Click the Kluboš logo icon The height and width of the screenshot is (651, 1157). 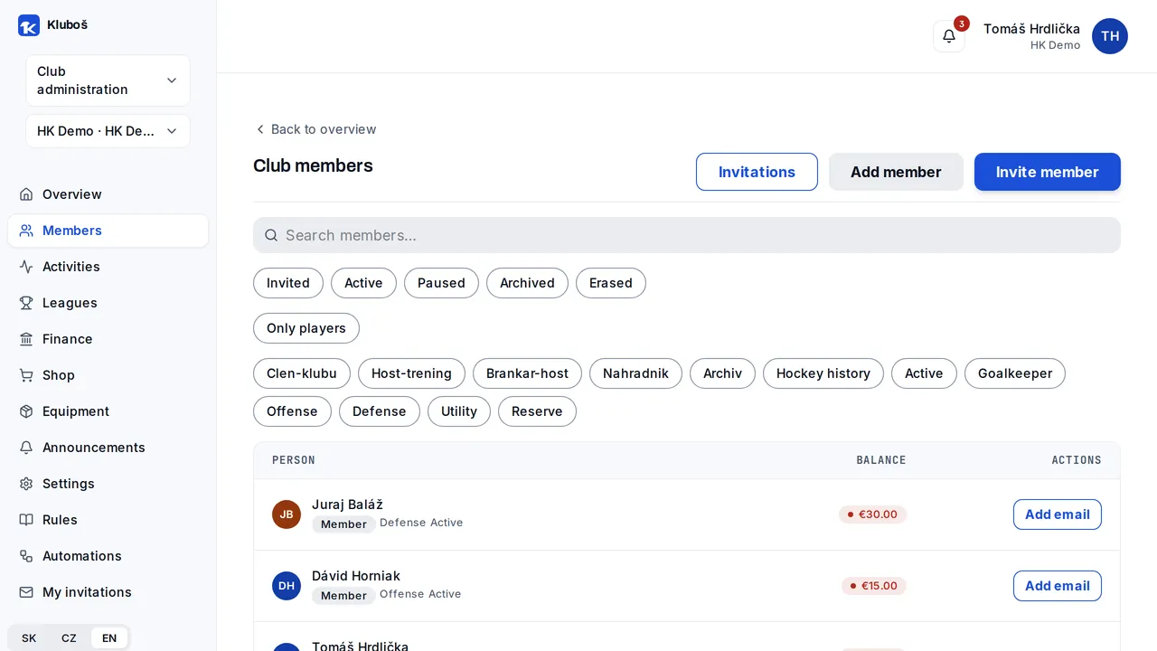pyautogui.click(x=29, y=25)
